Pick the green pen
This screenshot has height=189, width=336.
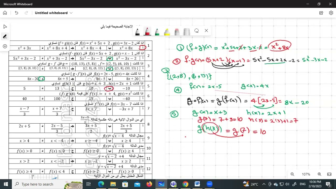(x=157, y=32)
